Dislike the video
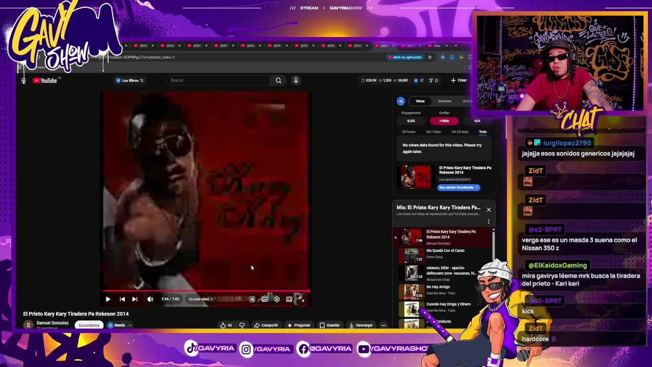 click(x=242, y=325)
